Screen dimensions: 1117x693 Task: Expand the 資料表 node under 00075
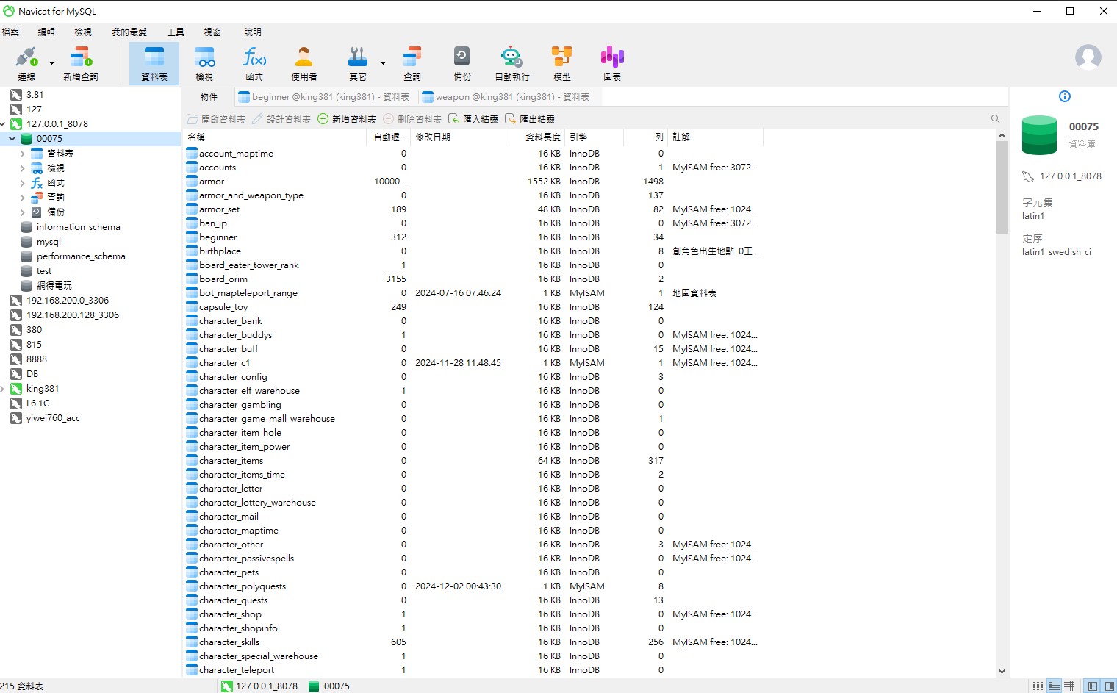[22, 154]
